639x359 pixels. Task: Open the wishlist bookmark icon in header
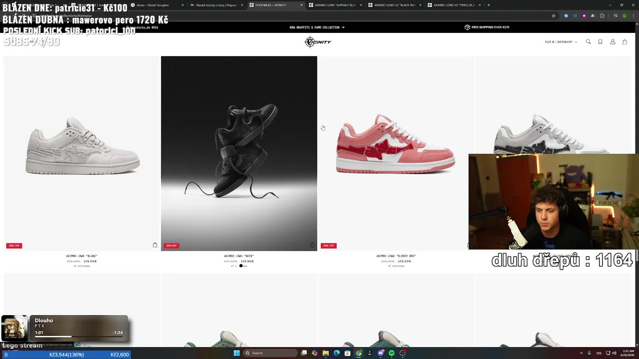click(x=600, y=42)
